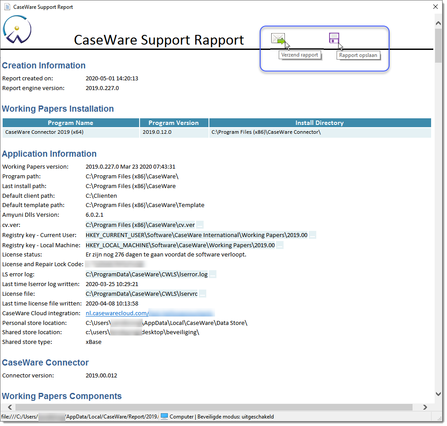This screenshot has height=426, width=447.
Task: Click the small button beside the lserror.log path
Action: pos(212,275)
